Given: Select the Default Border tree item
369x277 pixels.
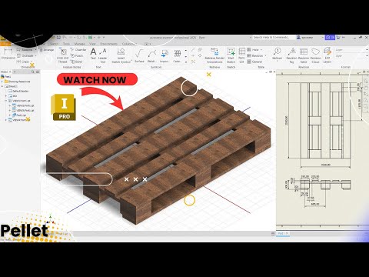Looking at the screenshot, I should (21, 91).
